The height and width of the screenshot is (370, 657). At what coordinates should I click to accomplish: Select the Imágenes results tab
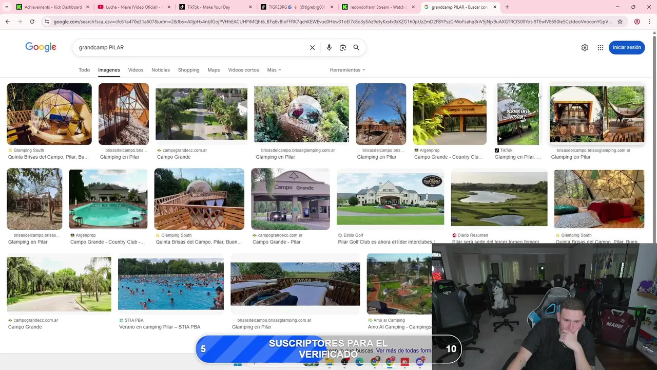pos(109,70)
